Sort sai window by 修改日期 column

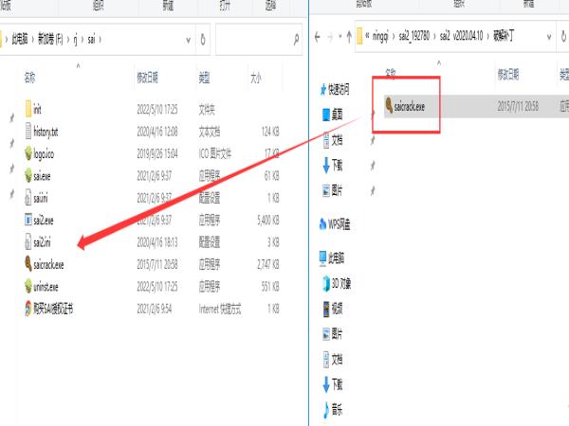click(x=147, y=78)
